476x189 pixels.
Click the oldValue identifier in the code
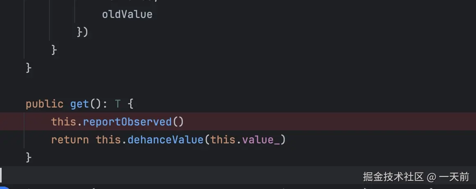tap(127, 14)
